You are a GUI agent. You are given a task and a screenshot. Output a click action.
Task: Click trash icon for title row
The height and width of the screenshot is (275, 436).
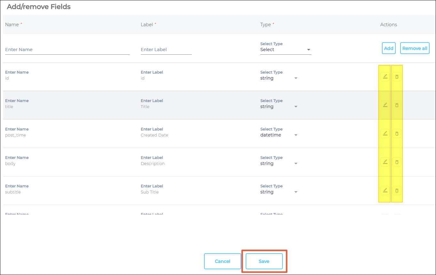pos(397,105)
